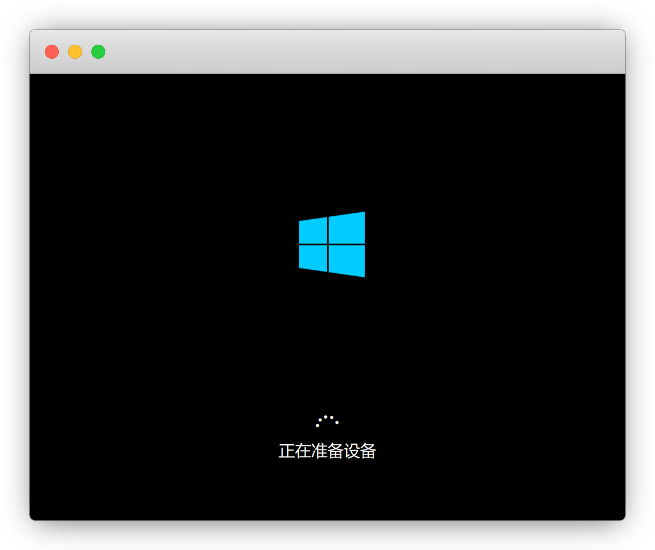
Task: Click the "正在准备设备" status text
Action: pos(327,451)
